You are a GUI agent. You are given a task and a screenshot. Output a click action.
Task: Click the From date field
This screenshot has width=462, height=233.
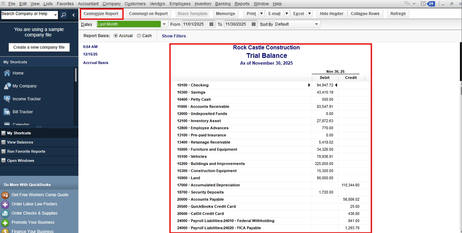pos(195,24)
